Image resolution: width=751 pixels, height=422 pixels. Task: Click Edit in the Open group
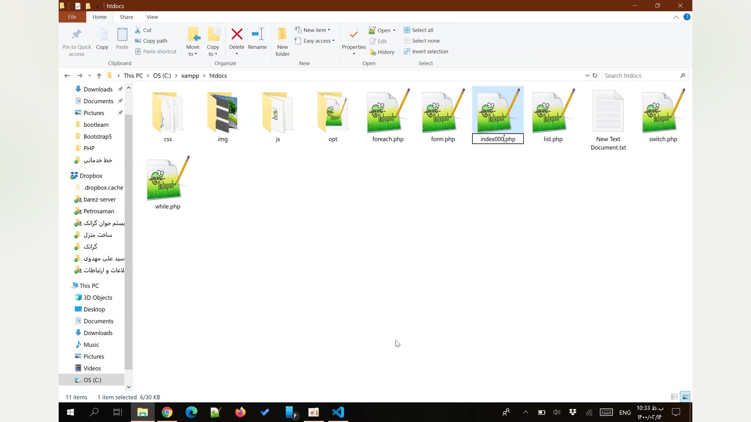[x=378, y=41]
